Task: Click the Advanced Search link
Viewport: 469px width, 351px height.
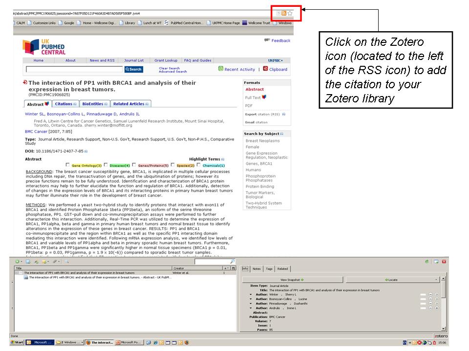Action: pyautogui.click(x=173, y=72)
